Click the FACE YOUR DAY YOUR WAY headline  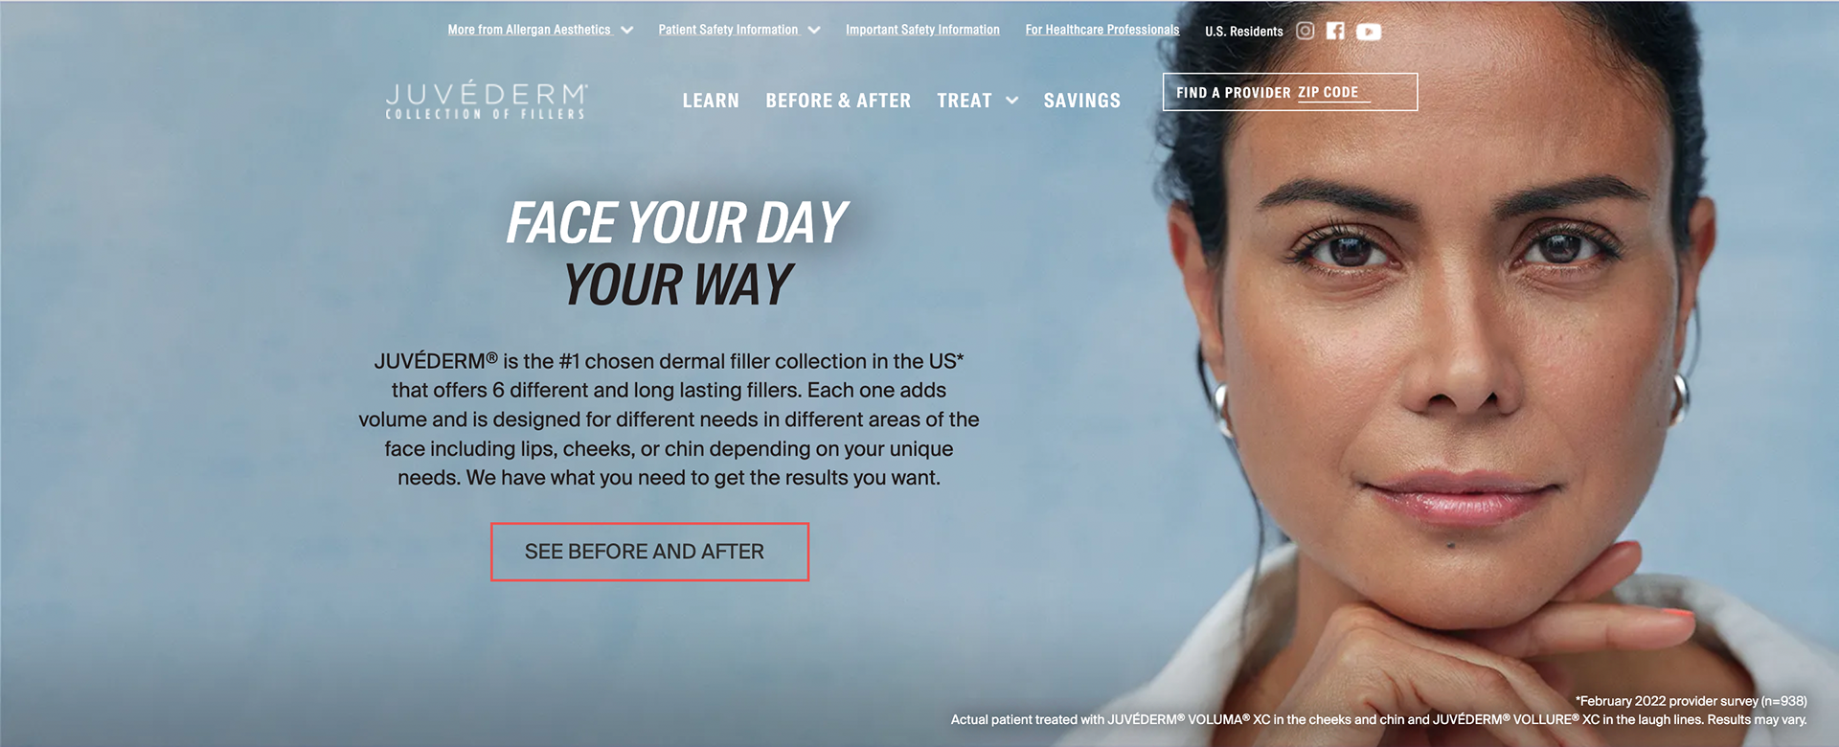677,254
